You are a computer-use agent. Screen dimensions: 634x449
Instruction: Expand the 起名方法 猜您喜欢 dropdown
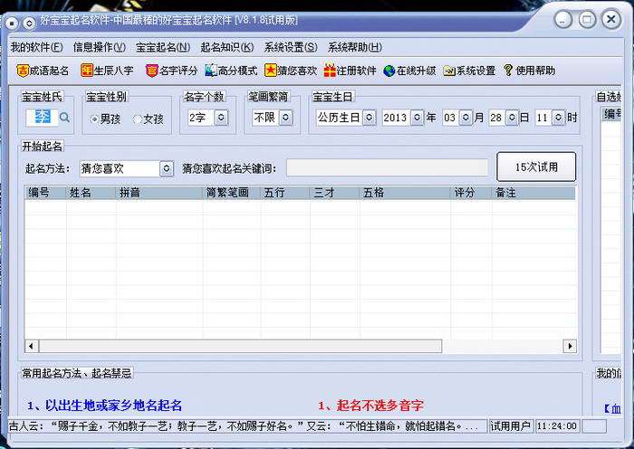167,168
